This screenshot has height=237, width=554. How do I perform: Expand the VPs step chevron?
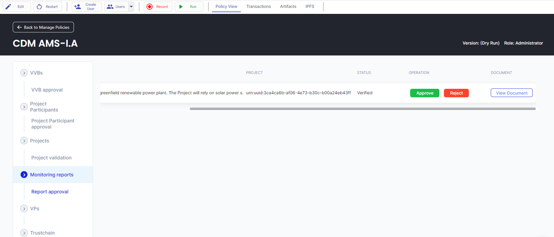(24, 209)
